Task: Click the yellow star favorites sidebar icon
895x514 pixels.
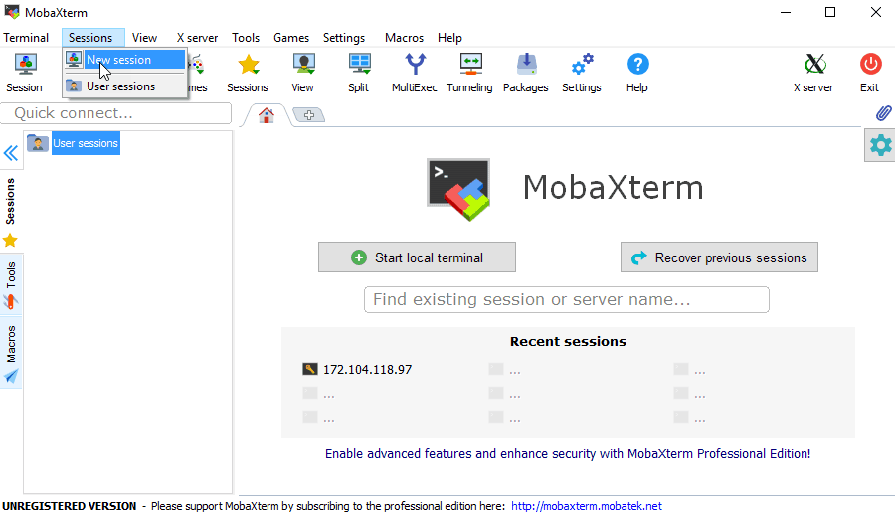Action: pyautogui.click(x=10, y=241)
